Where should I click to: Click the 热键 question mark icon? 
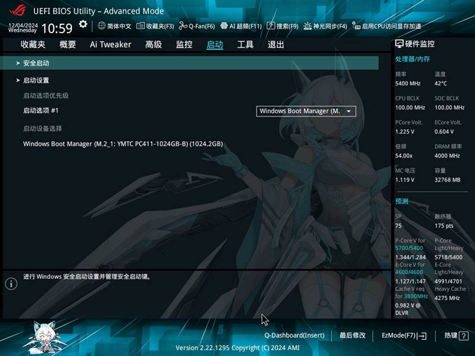(x=463, y=336)
